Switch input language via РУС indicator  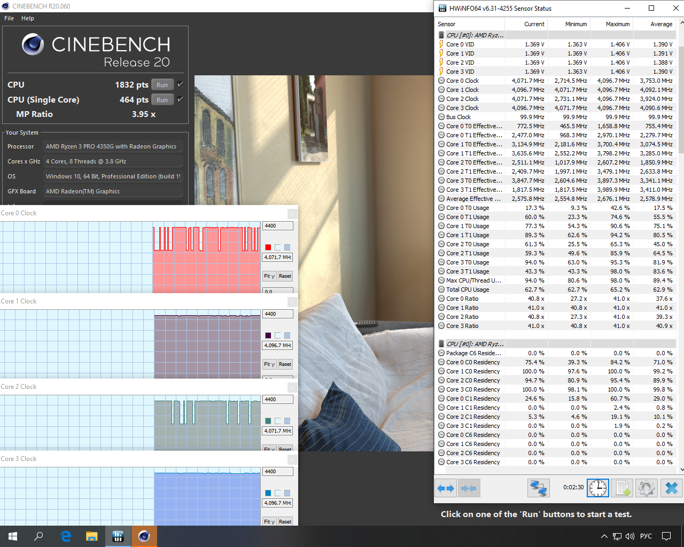pos(646,536)
